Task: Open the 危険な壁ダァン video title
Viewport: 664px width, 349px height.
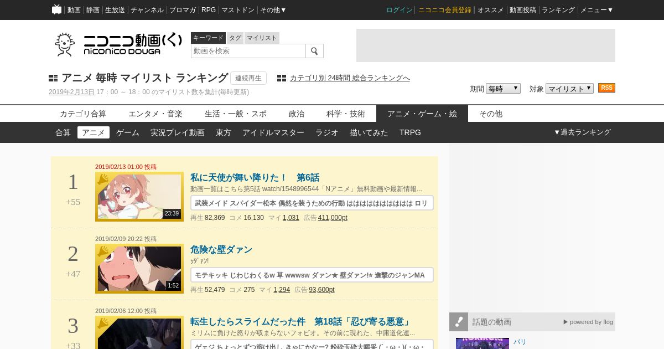Action: 221,250
